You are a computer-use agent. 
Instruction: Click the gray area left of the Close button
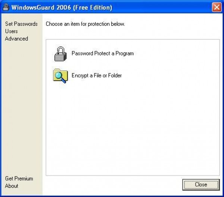click(x=112, y=185)
